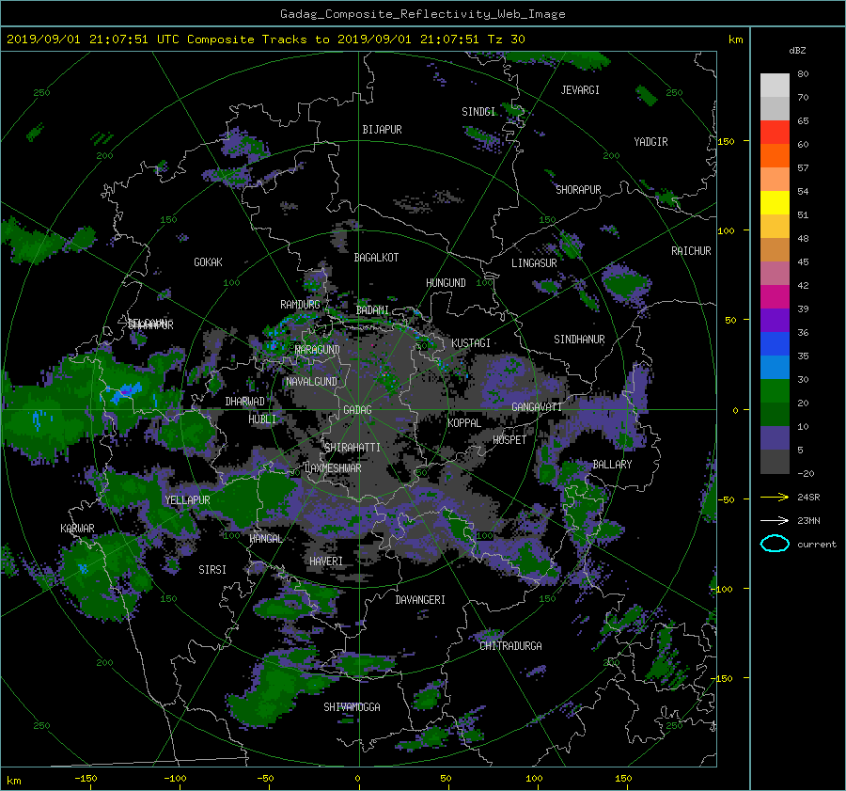The height and width of the screenshot is (791, 846).
Task: Click the SHIVAMOGGA city label
Action: click(x=352, y=707)
